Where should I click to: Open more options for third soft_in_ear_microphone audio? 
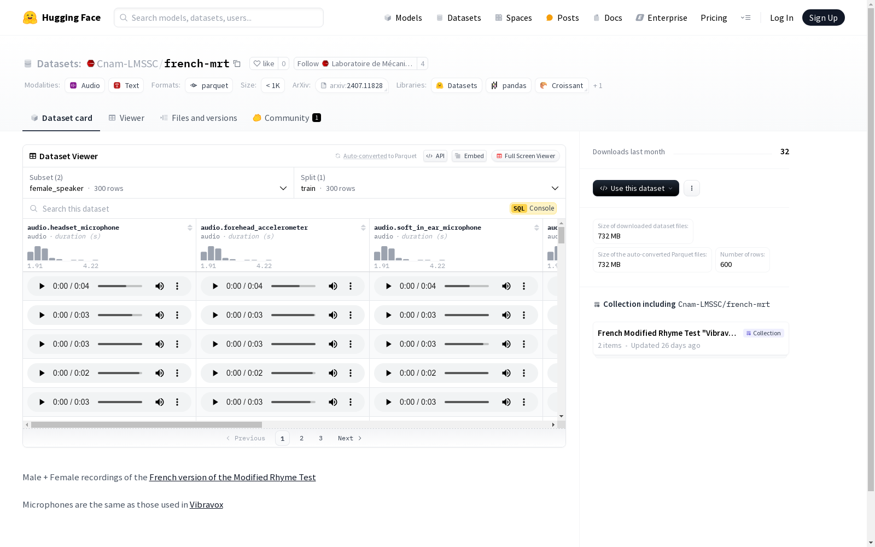click(x=524, y=344)
